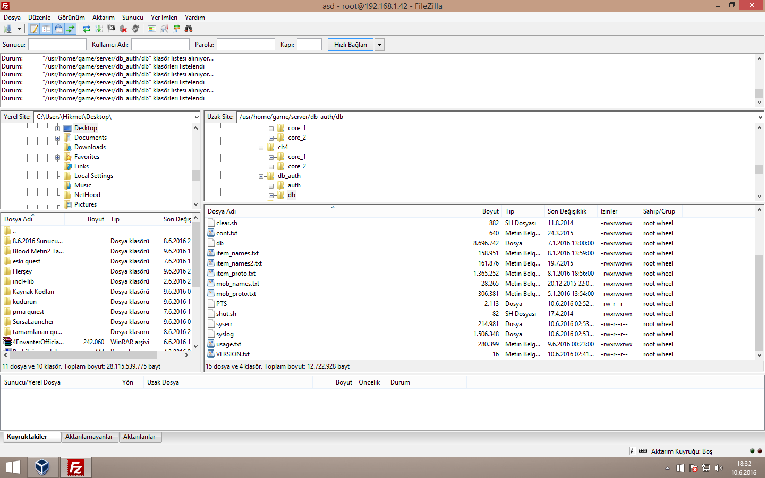
Task: Toggle synchronized browsing
Action: click(176, 29)
